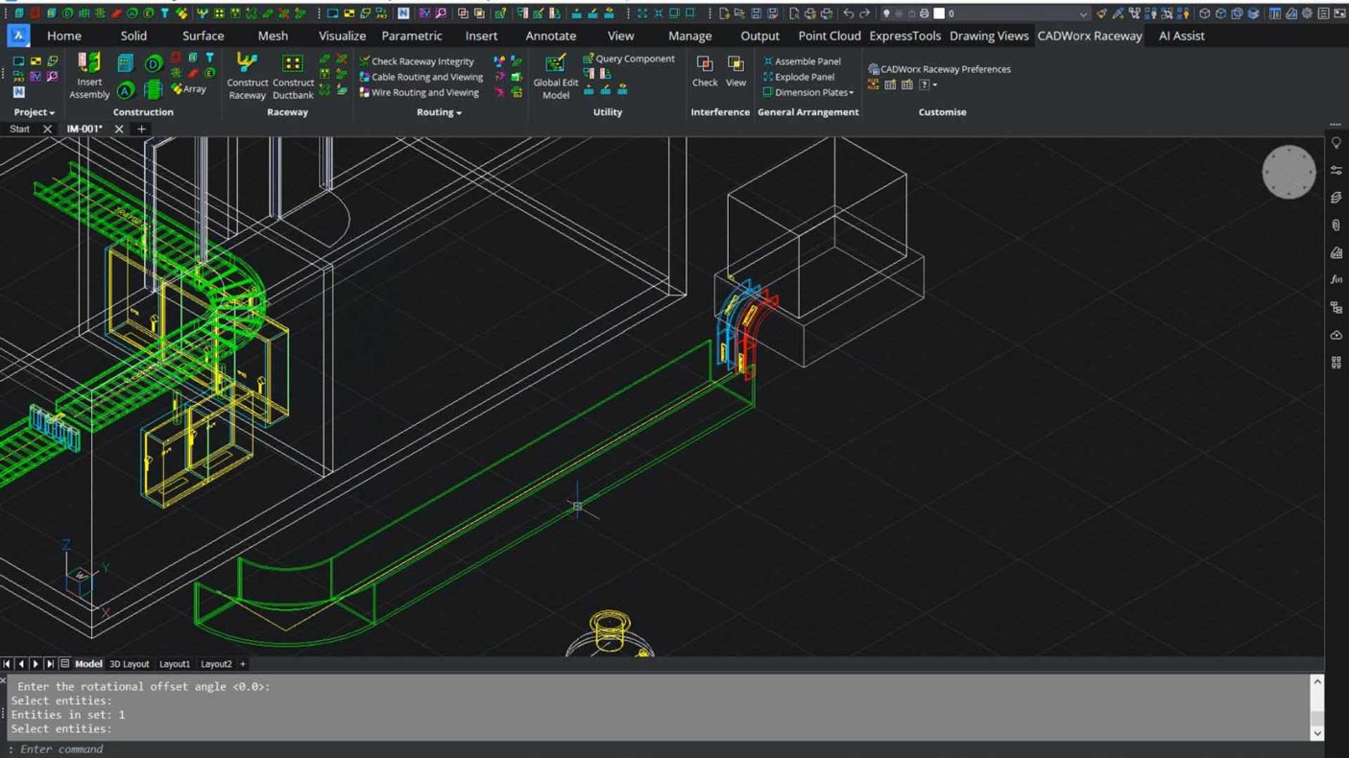Screen dimensions: 1349x758
Task: Select the Construct Raceway tool
Action: 247,75
